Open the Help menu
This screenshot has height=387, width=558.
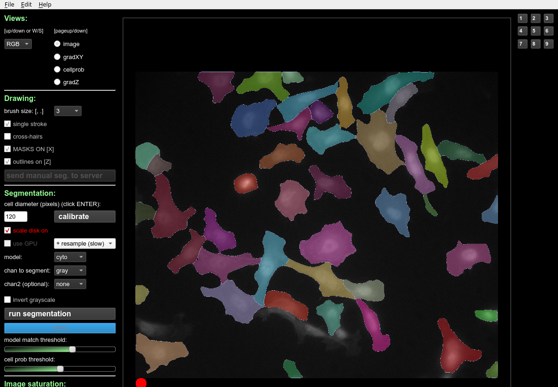45,5
